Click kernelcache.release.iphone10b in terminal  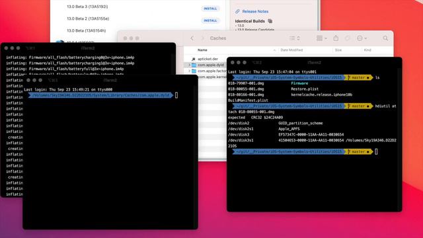[322, 95]
